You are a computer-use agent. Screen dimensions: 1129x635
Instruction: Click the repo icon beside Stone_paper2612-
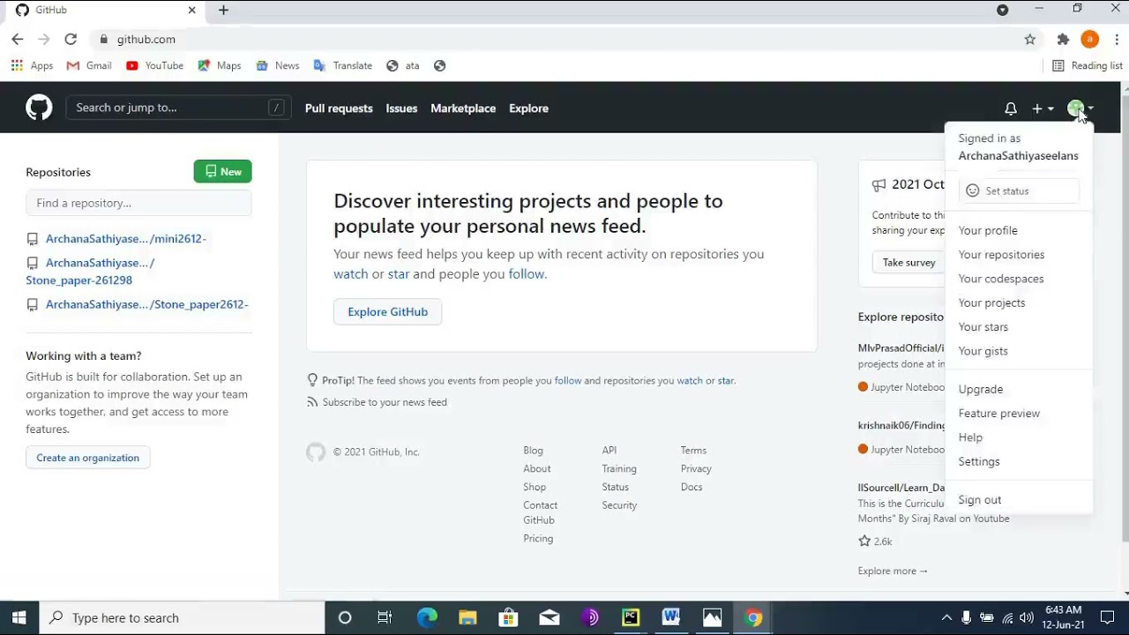(x=33, y=304)
